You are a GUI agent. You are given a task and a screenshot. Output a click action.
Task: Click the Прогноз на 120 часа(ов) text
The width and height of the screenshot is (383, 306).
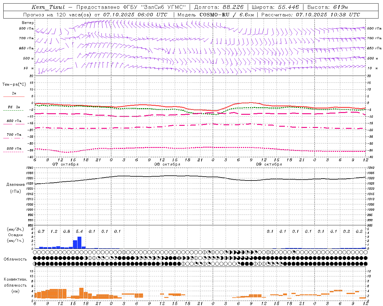(57, 15)
